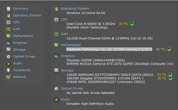Click the Peripherals mouse icon in sidebar

pyautogui.click(x=8, y=70)
